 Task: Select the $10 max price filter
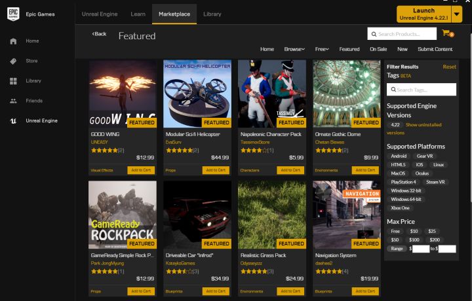(414, 231)
